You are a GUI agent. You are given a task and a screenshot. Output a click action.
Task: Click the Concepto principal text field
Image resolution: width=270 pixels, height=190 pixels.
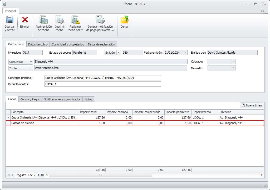103,78
